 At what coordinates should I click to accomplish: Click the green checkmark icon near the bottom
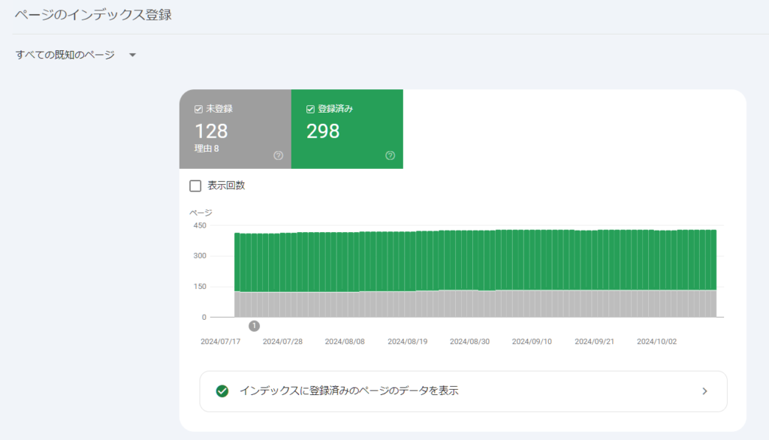221,391
